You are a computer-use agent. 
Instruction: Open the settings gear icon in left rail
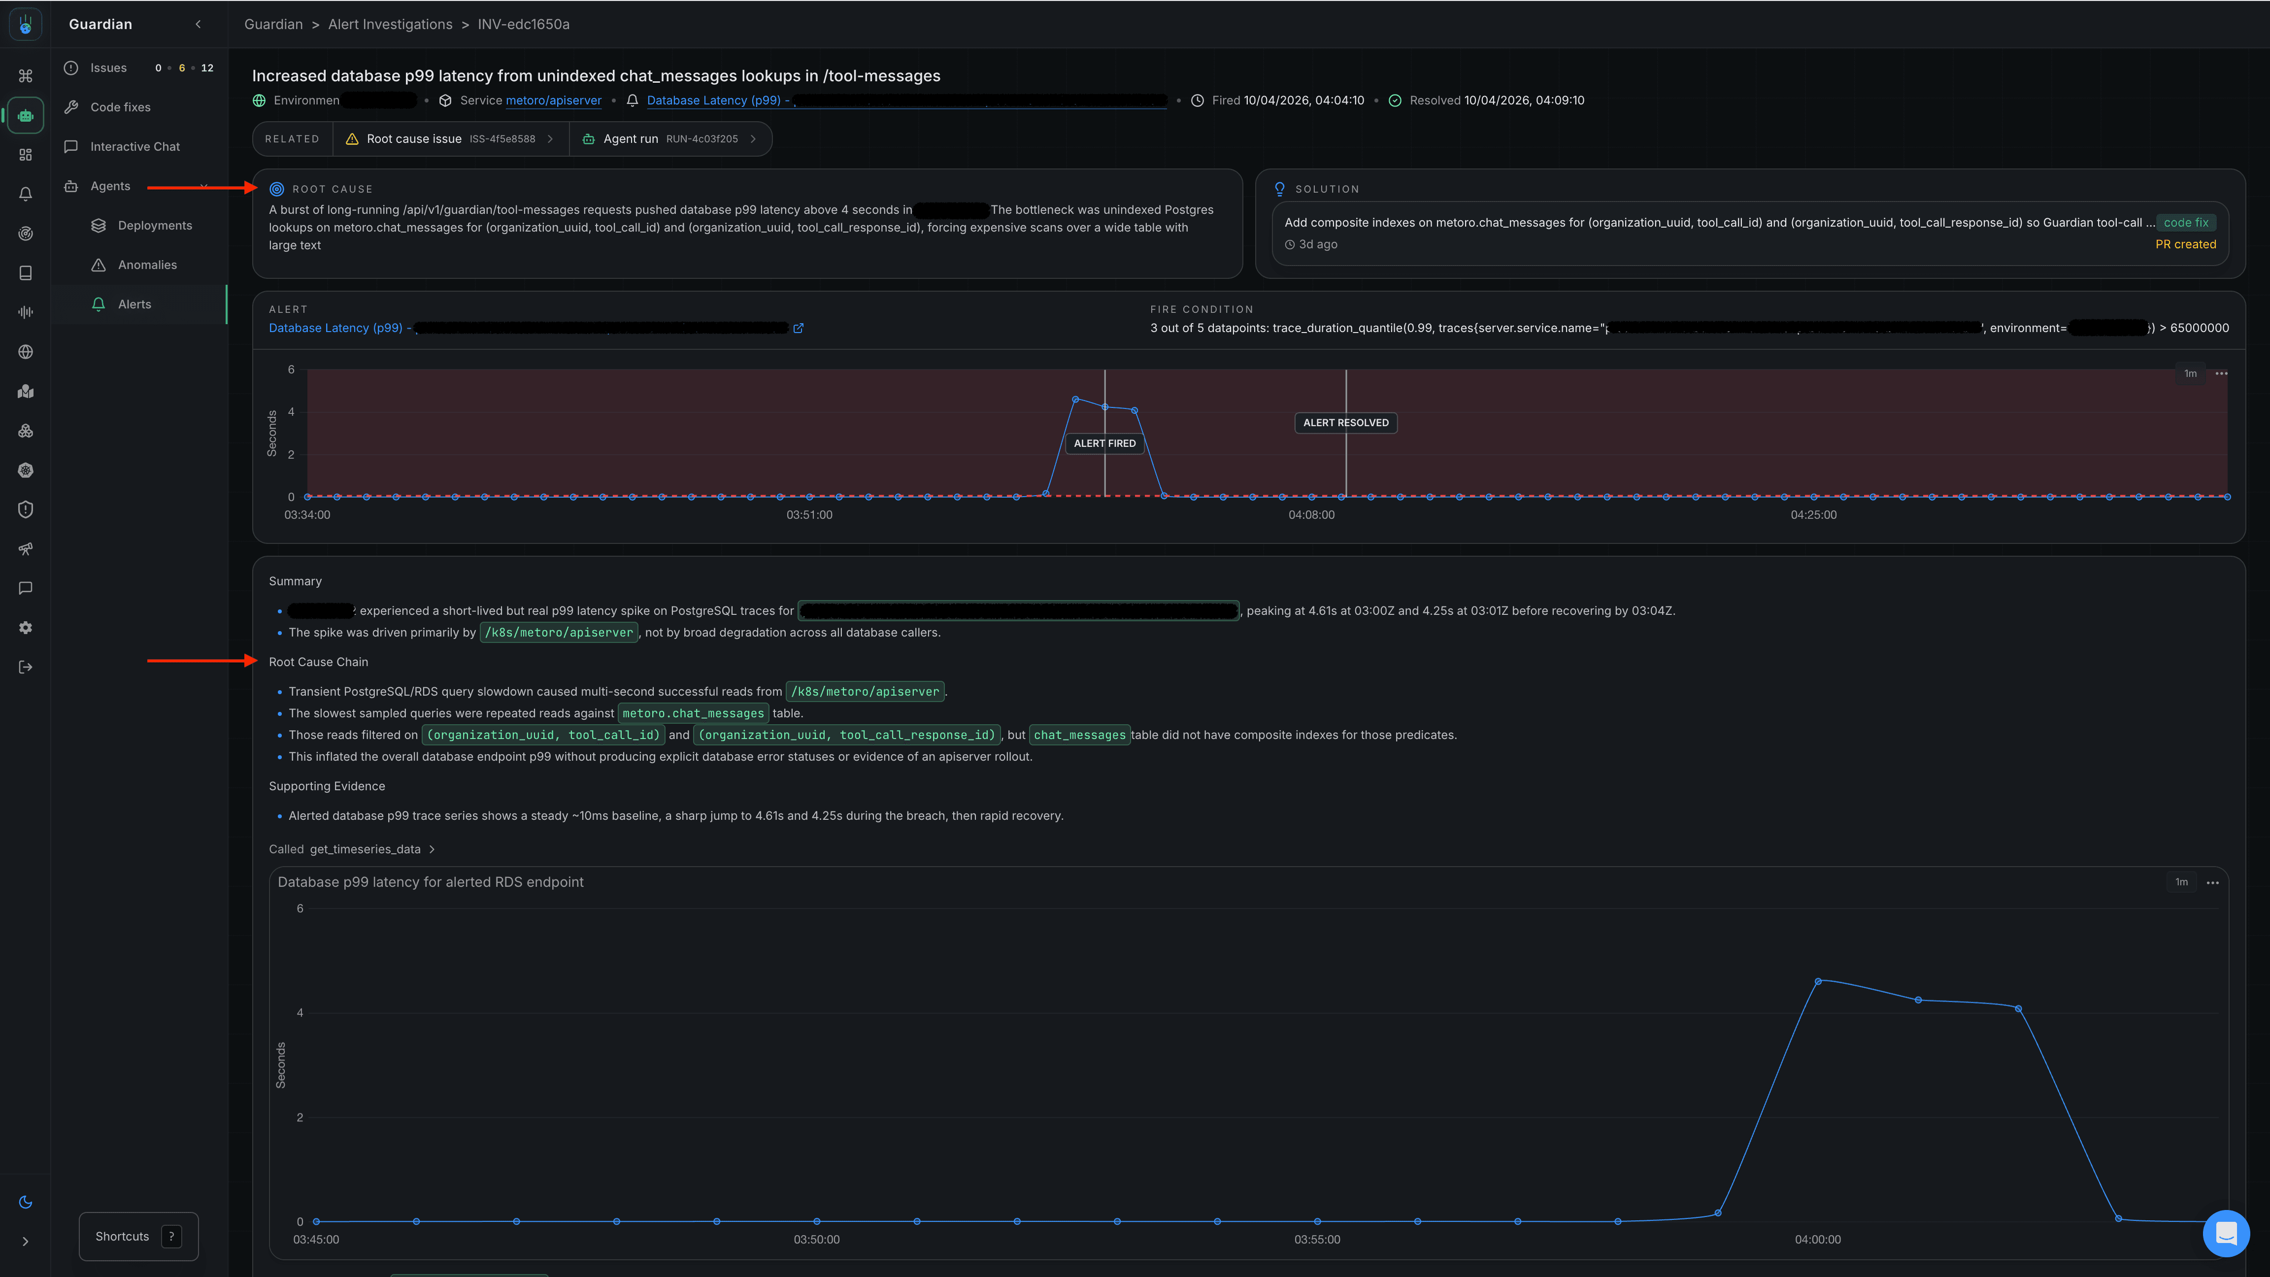[25, 627]
